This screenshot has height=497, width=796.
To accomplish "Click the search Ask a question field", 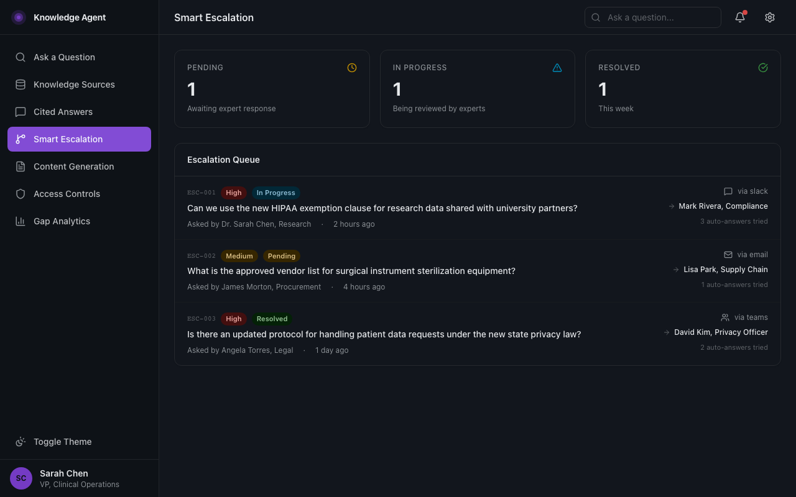I will point(652,17).
